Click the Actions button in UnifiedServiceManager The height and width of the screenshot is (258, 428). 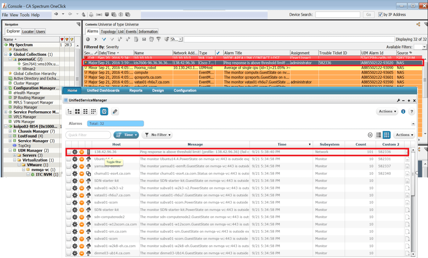[x=387, y=111]
